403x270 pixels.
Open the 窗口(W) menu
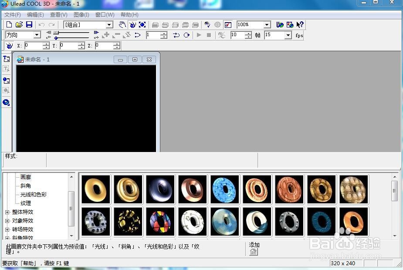[x=105, y=15]
